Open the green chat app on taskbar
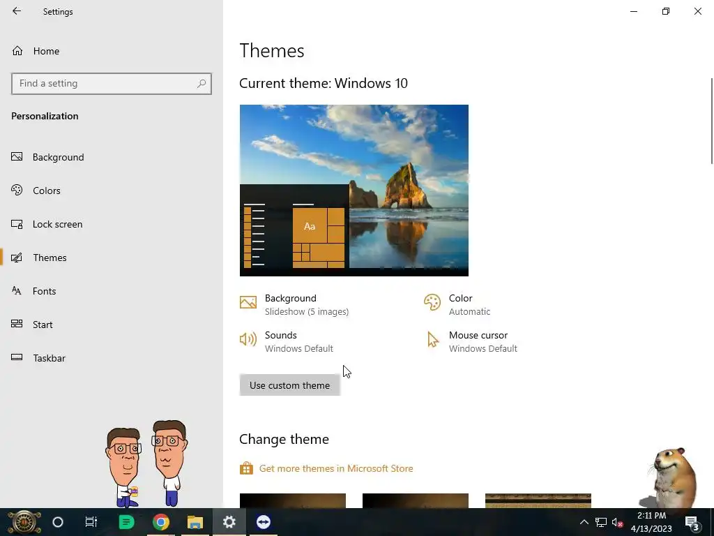714x536 pixels. 127,522
